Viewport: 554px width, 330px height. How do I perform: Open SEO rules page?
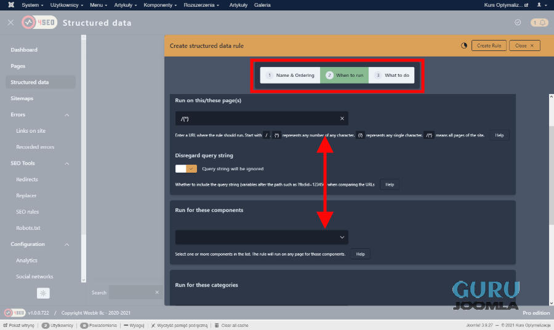coord(28,212)
